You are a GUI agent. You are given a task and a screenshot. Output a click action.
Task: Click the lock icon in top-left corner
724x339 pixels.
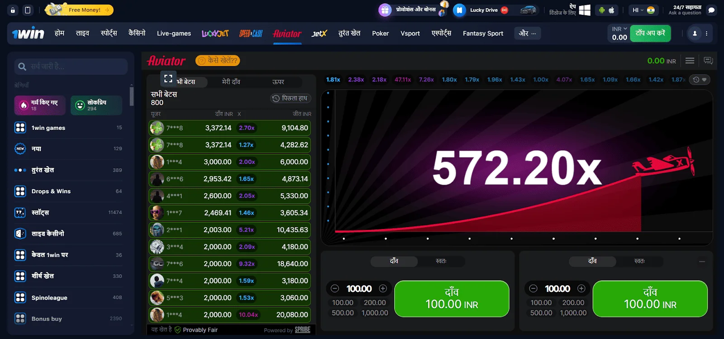[x=13, y=10]
